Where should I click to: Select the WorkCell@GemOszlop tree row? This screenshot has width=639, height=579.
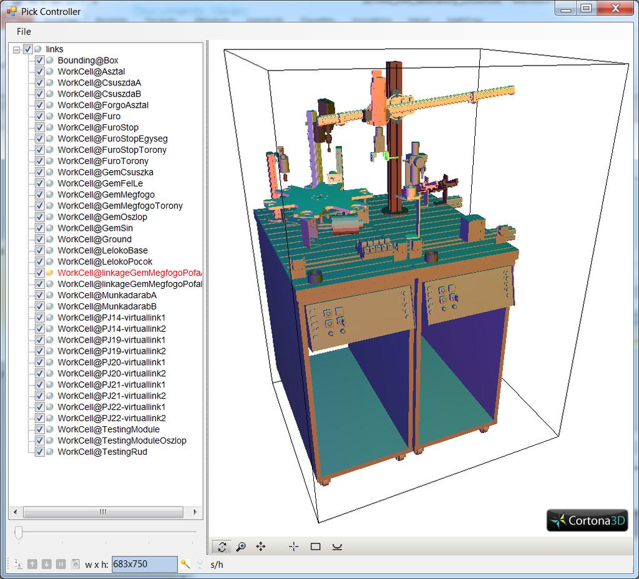102,217
